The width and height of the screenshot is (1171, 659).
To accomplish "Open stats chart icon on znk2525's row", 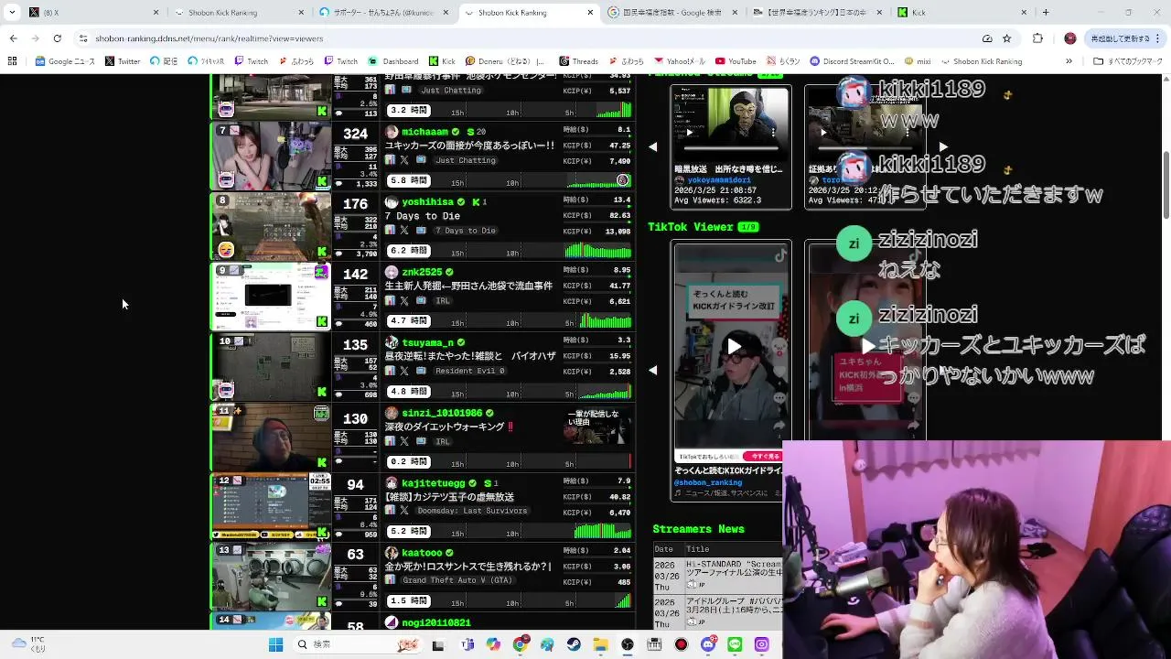I will (390, 300).
